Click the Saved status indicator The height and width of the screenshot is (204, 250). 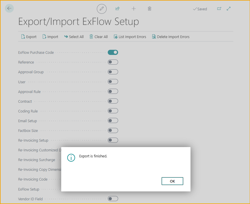pyautogui.click(x=200, y=9)
